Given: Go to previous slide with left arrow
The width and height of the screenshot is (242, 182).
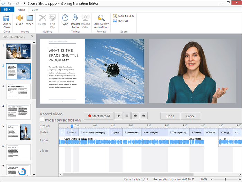Looking at the screenshot, I should [135, 116].
